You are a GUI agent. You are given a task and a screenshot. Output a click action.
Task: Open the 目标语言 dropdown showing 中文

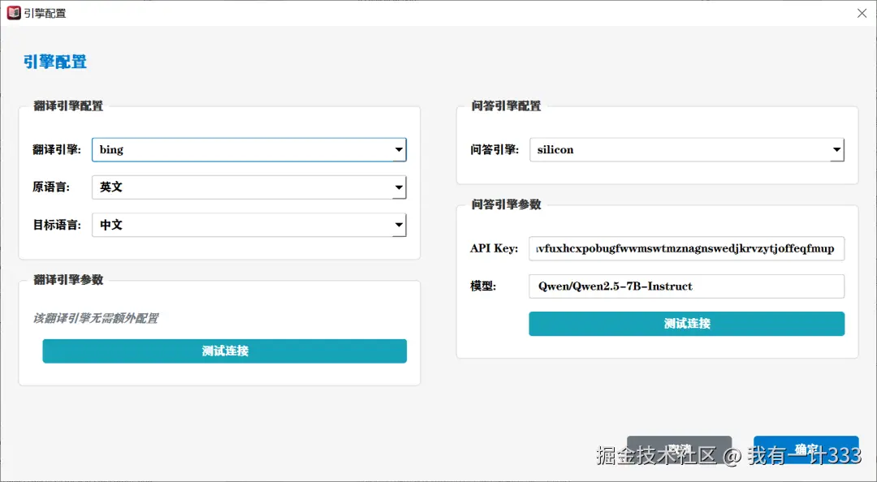tap(249, 226)
